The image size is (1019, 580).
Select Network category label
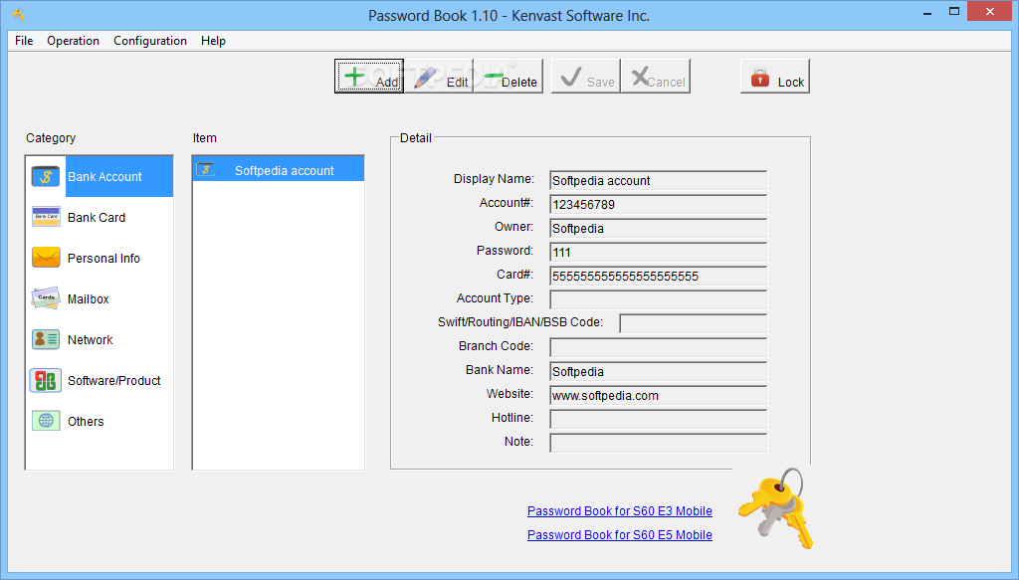coord(91,340)
